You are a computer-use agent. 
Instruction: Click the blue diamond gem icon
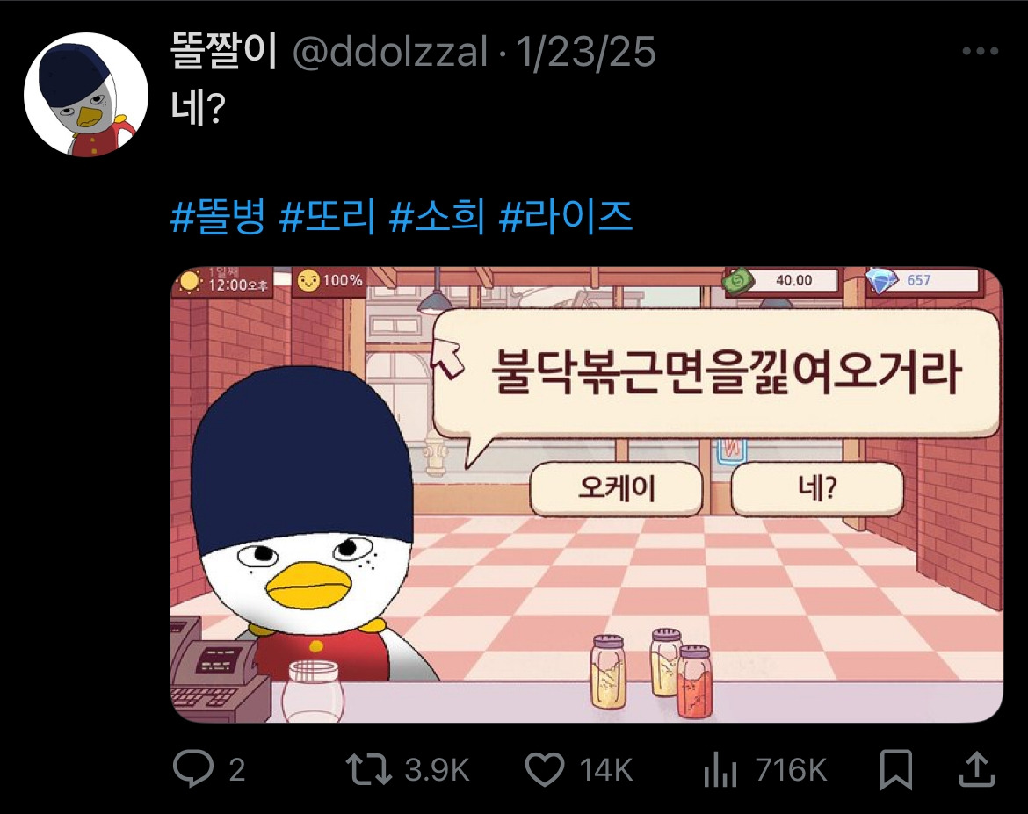[881, 280]
